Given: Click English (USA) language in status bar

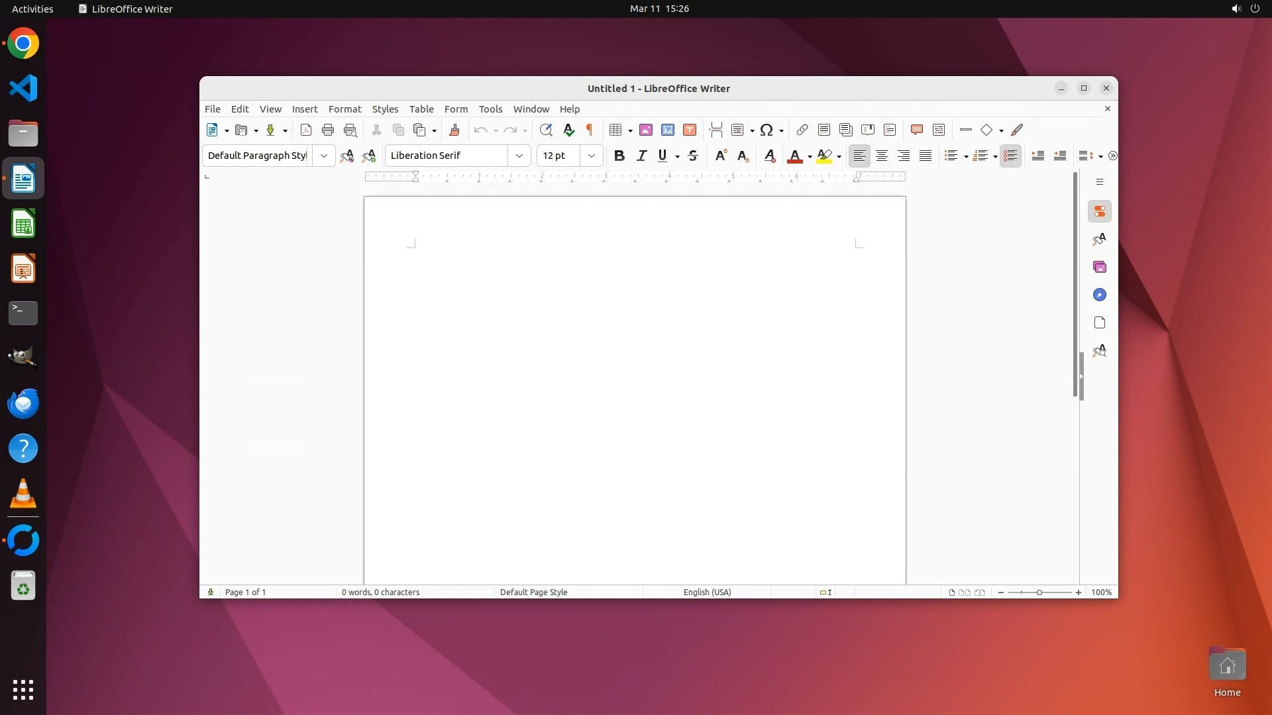Looking at the screenshot, I should 707,592.
